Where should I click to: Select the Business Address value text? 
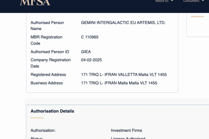(119, 83)
